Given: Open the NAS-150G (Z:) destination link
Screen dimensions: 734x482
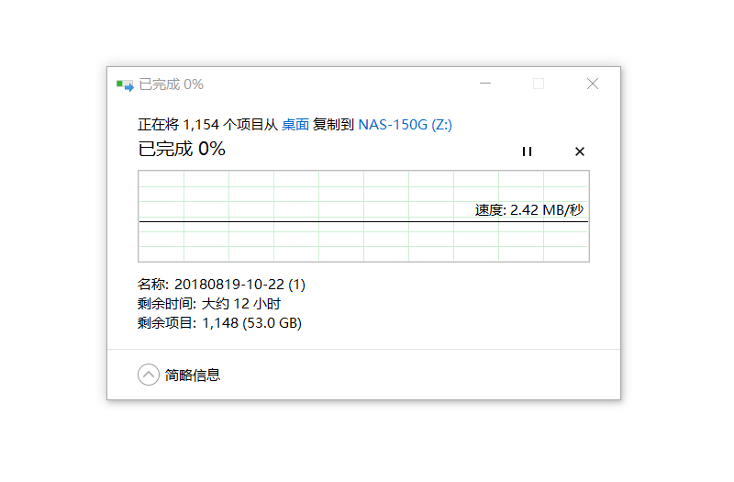Looking at the screenshot, I should (405, 124).
